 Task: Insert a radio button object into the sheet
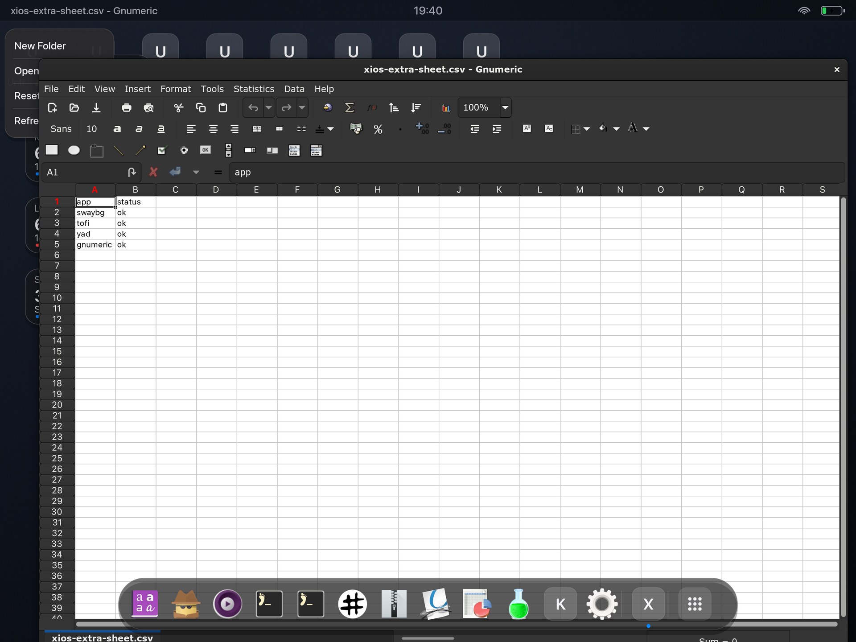[184, 150]
